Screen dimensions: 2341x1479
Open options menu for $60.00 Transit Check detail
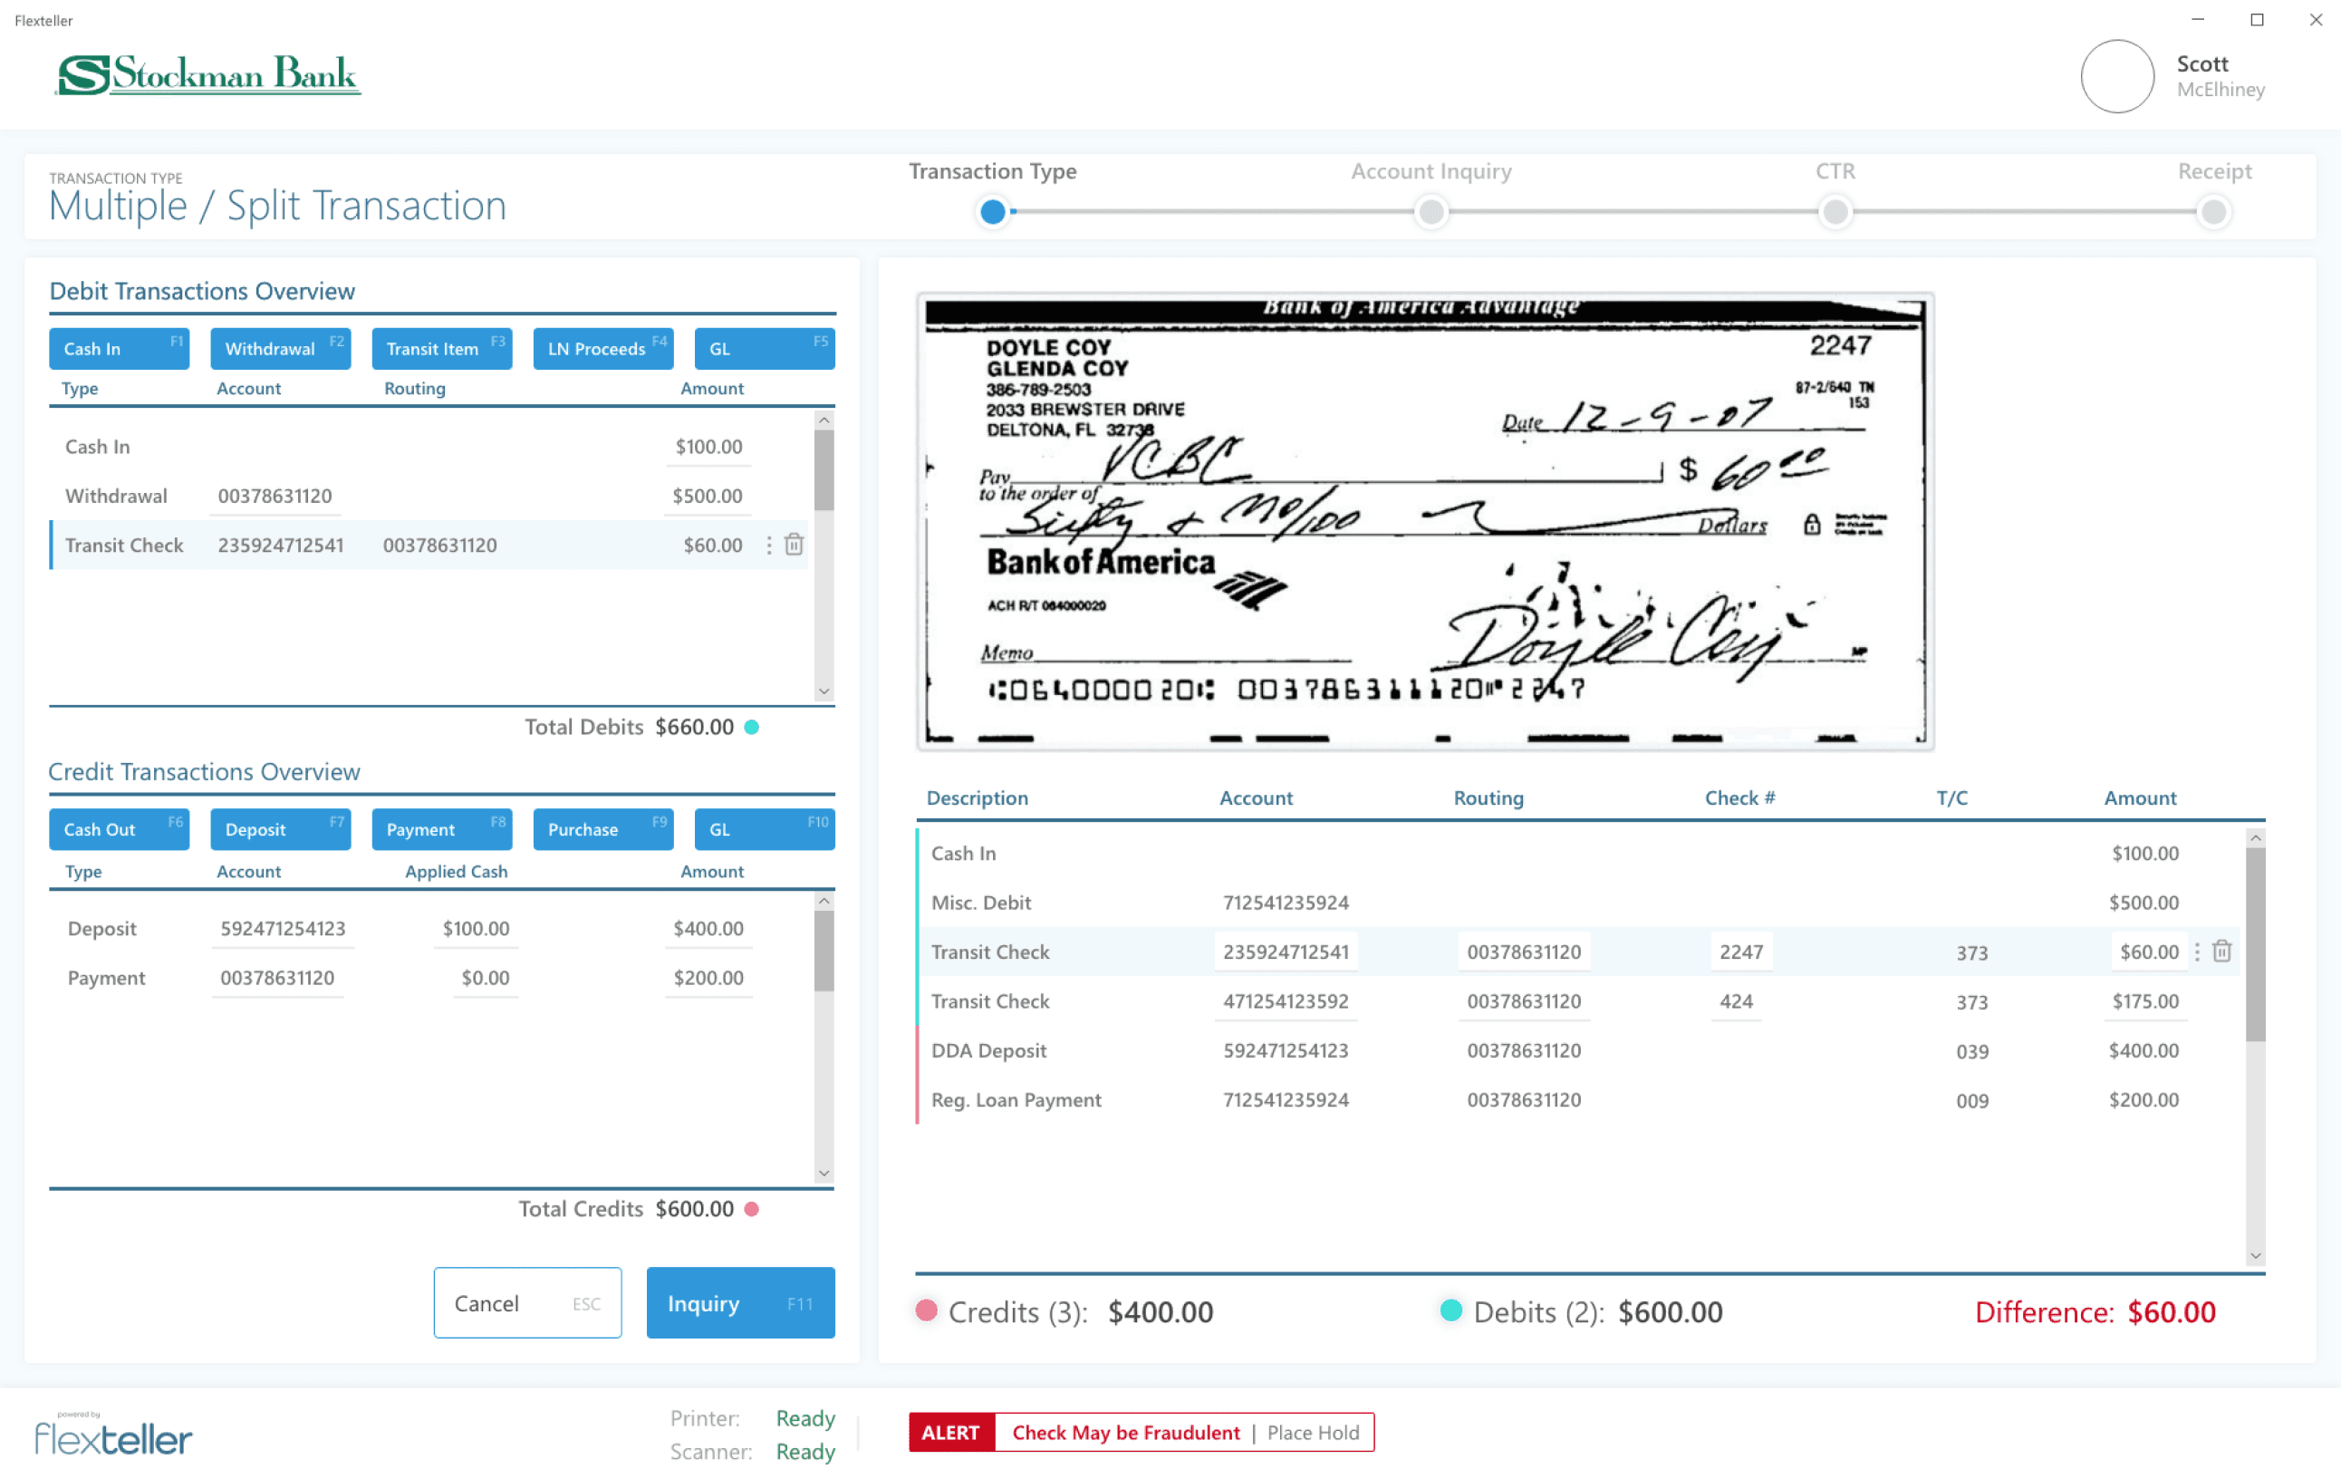point(2197,951)
